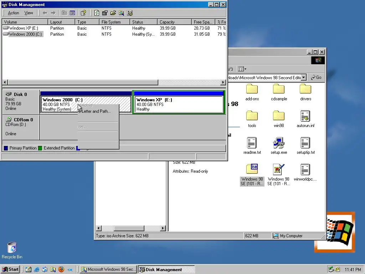Screen dimensions: 365x274
Task: Select the tools folder
Action: click(x=252, y=119)
